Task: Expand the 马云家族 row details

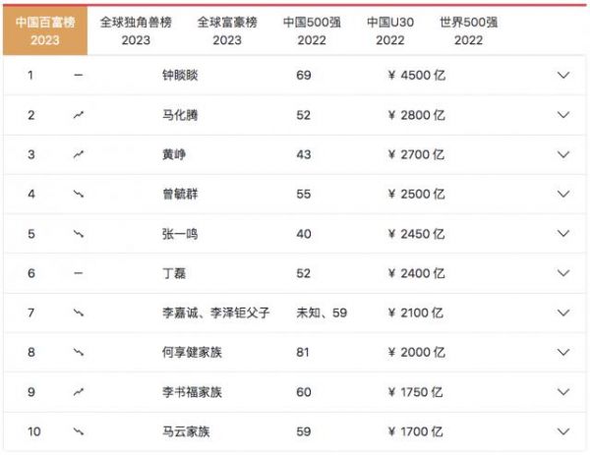Action: (563, 431)
